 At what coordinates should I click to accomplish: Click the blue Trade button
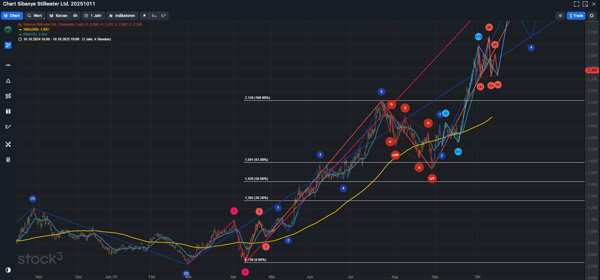[x=576, y=16]
